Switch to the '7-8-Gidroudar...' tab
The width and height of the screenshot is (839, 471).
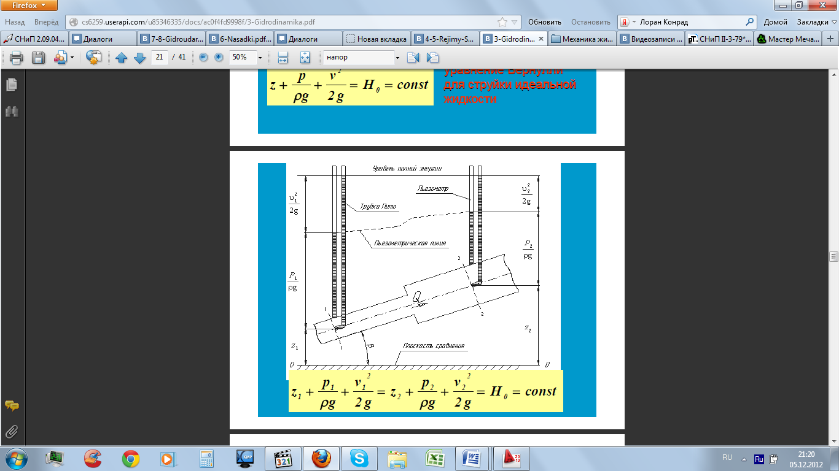pos(170,39)
